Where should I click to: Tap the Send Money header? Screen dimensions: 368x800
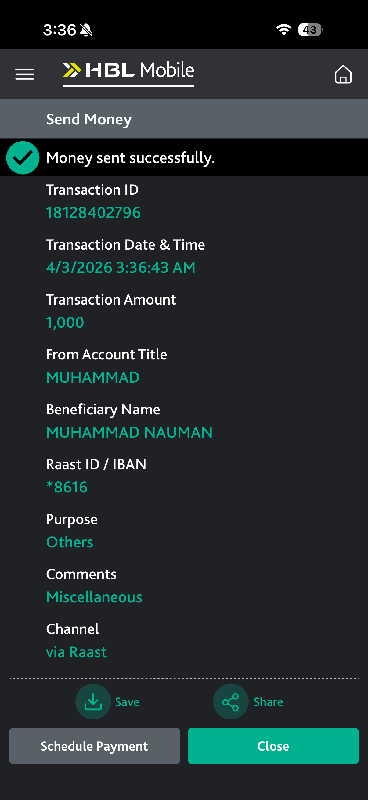point(89,119)
